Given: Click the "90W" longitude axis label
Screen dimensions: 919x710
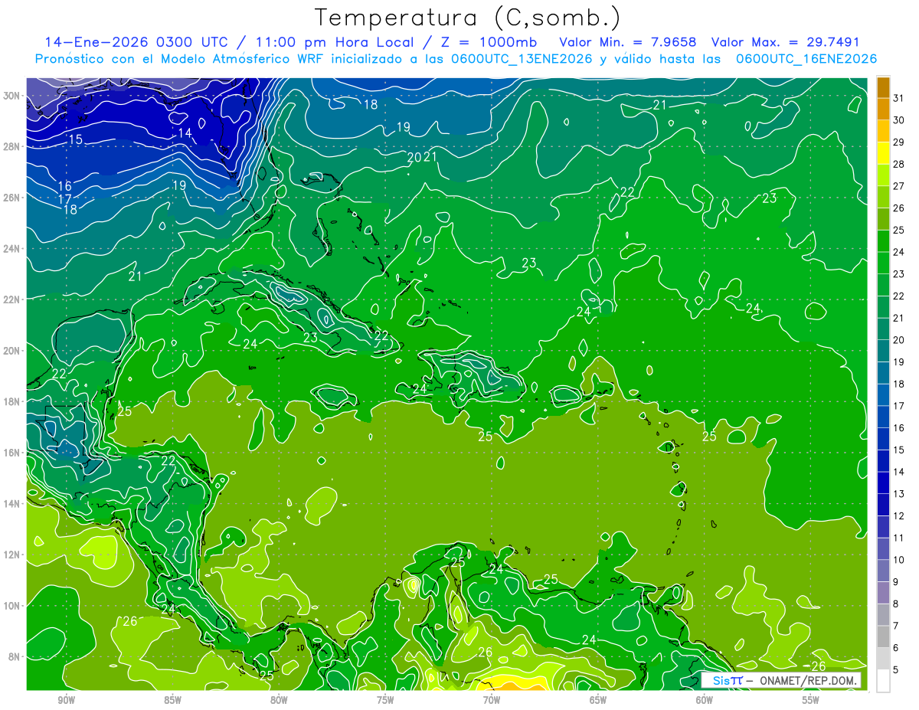Looking at the screenshot, I should coord(67,700).
